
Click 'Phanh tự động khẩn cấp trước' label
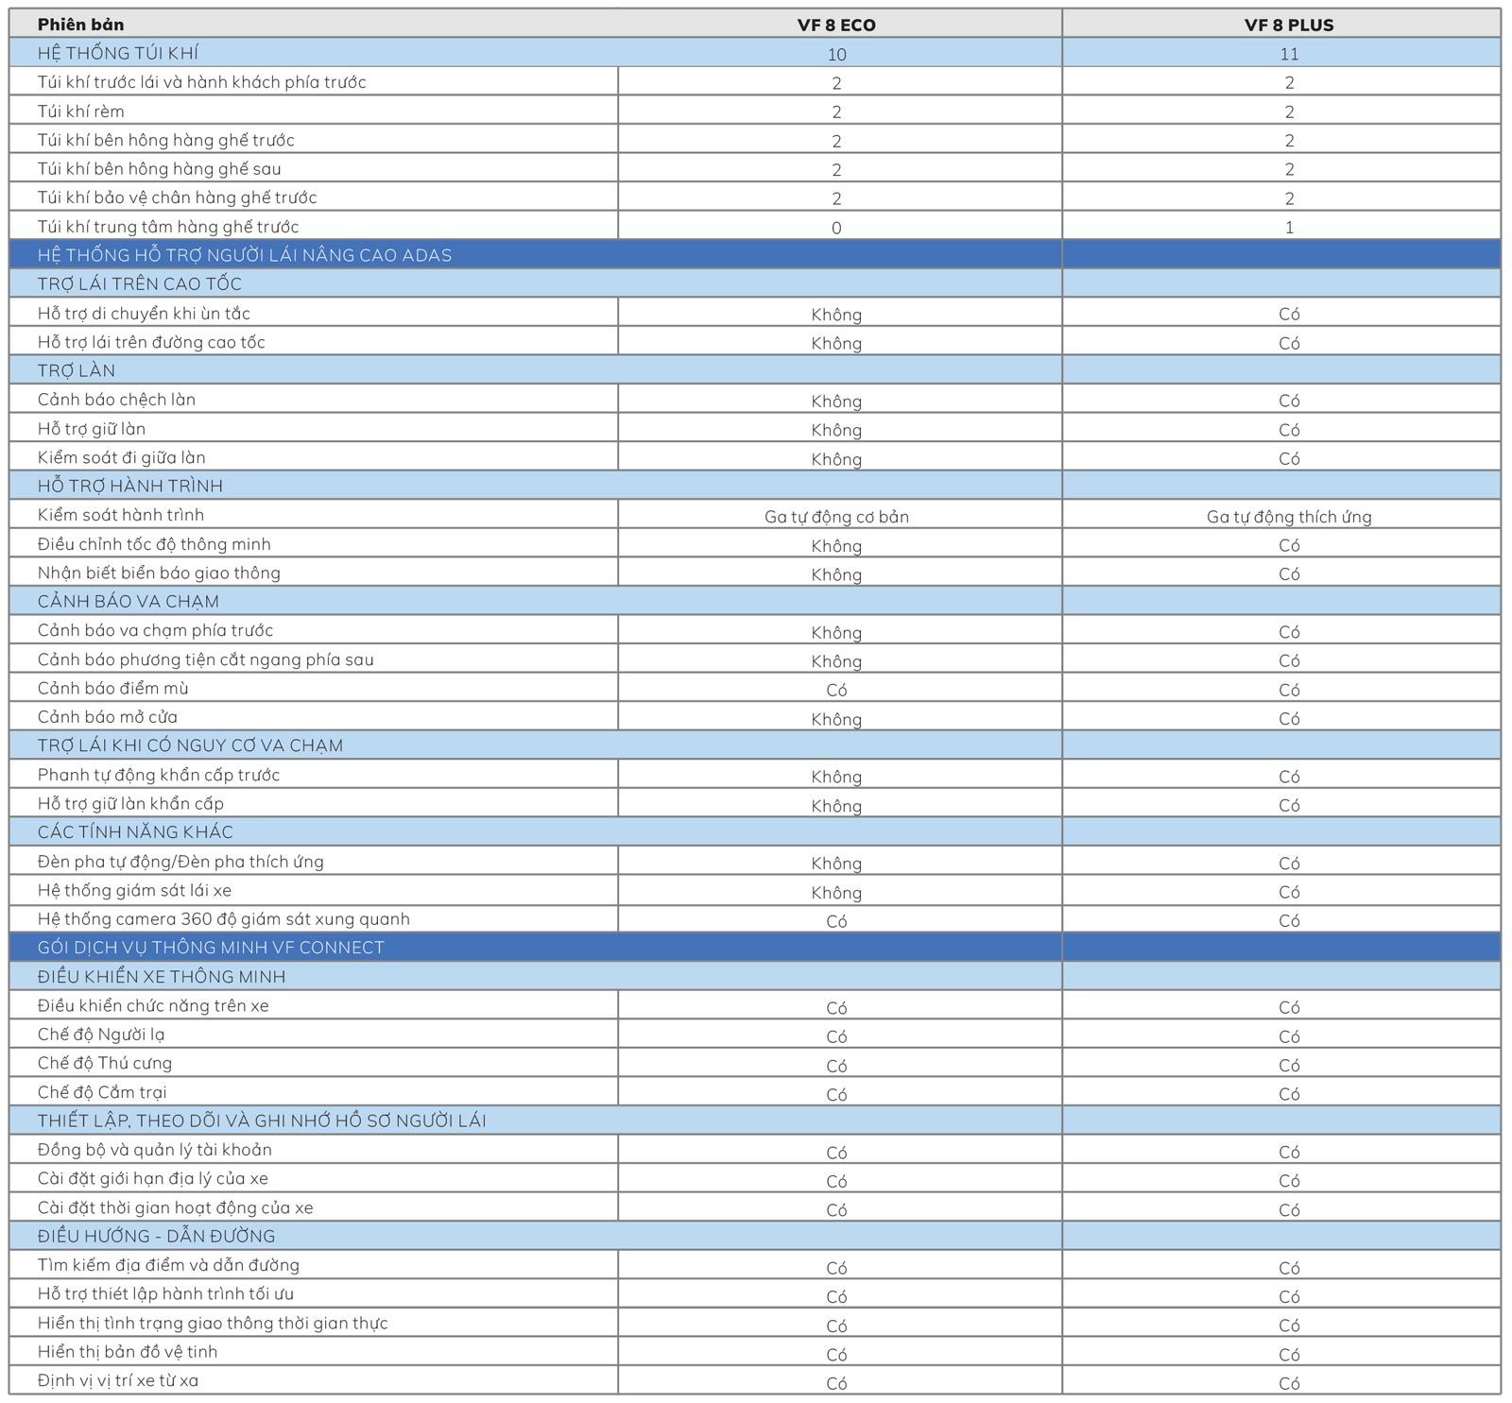[159, 776]
